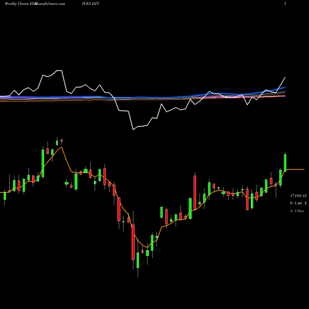
Task: Click the price value '17183.12'
Action: point(298,196)
